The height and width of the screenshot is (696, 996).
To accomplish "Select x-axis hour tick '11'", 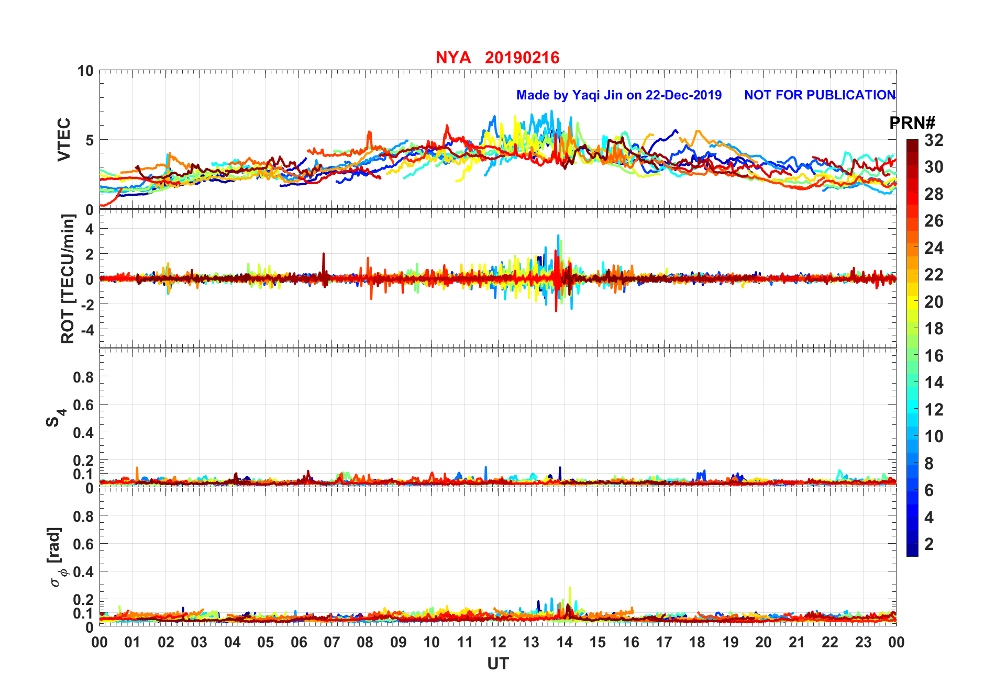I will click(x=464, y=642).
